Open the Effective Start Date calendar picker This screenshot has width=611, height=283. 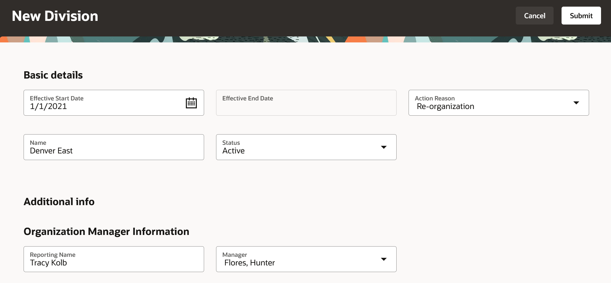(x=191, y=103)
